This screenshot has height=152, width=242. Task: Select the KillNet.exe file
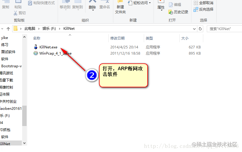48,47
